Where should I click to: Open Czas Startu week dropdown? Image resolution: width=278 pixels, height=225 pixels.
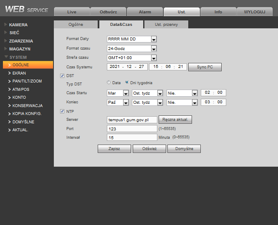pyautogui.click(x=147, y=93)
